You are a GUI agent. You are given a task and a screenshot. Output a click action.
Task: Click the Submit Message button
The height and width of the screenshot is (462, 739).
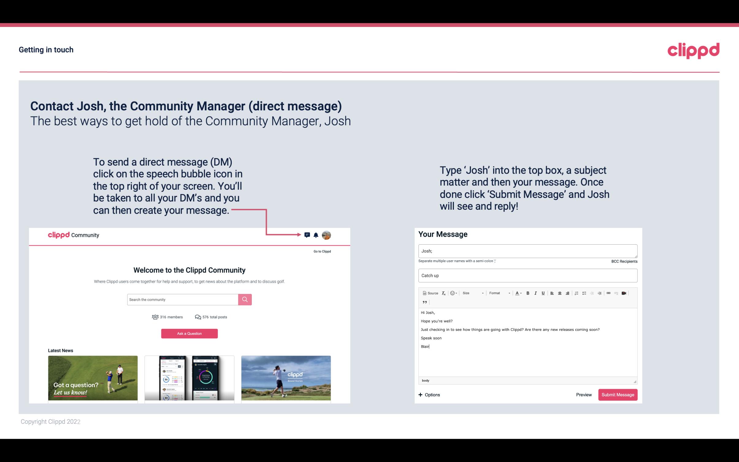tap(618, 395)
